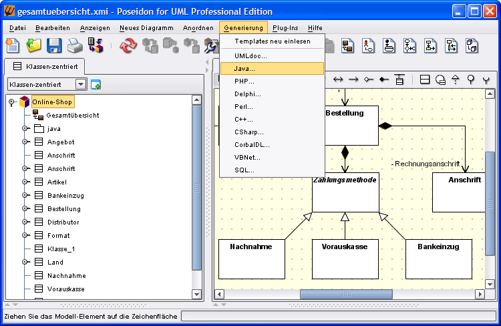The height and width of the screenshot is (326, 501).
Task: Click the New Project toolbar icon
Action: coord(13,45)
